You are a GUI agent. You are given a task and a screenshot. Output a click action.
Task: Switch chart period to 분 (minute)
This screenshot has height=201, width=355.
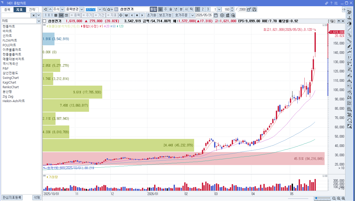pyautogui.click(x=181, y=9)
